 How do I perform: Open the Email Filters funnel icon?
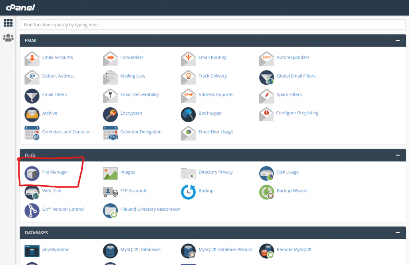(x=32, y=96)
